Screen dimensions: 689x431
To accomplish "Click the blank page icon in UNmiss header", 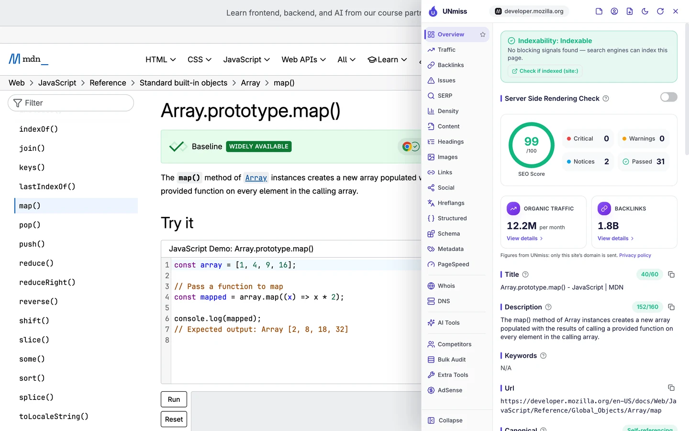I will coord(599,11).
